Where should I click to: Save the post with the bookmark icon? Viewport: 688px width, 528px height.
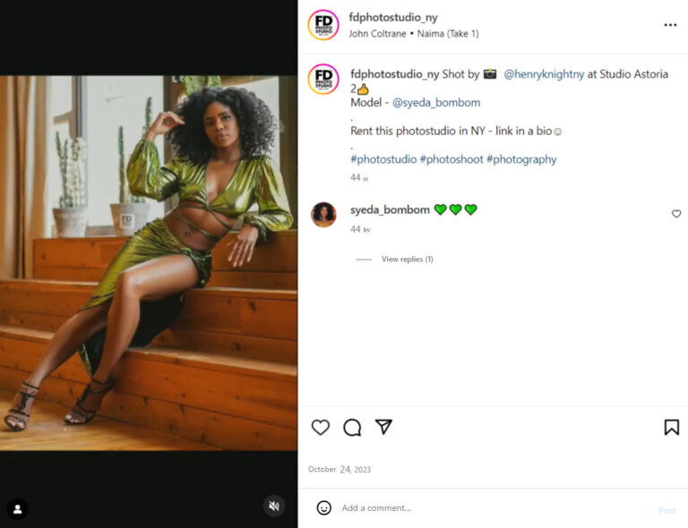(671, 428)
